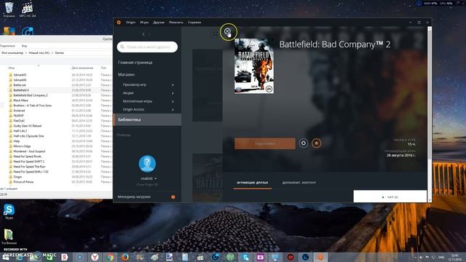Switch to the Дополнит. контент tab
Viewport: 466px width, 262px height.
pyautogui.click(x=299, y=183)
